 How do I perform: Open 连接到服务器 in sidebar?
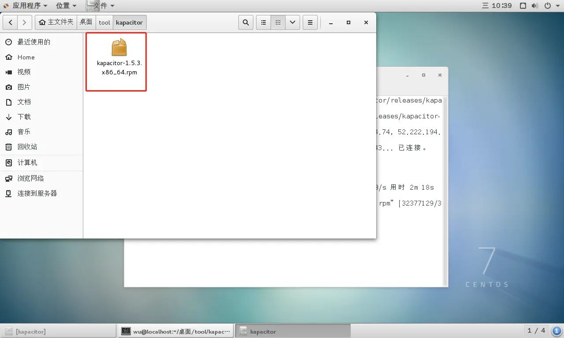point(41,193)
